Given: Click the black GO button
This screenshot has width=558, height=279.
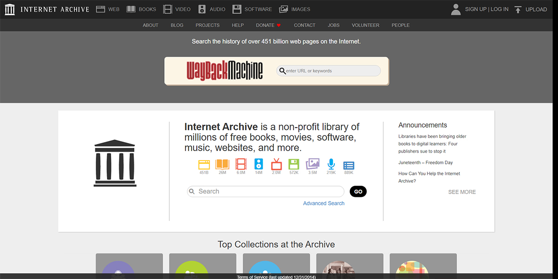Looking at the screenshot, I should [358, 192].
